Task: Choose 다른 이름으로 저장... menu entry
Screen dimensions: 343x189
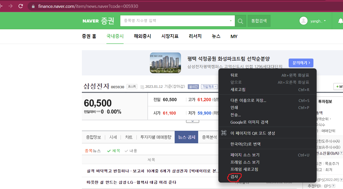Action: (x=248, y=100)
